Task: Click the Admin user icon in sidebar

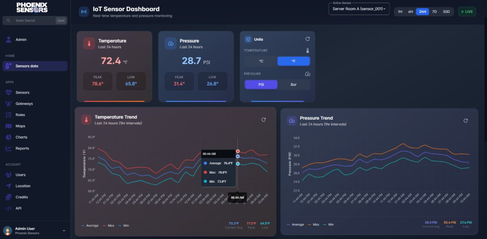Action: 9,40
